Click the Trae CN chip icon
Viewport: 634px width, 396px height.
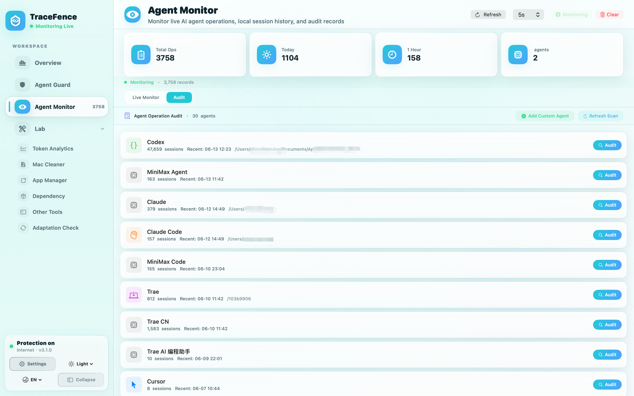pos(134,325)
